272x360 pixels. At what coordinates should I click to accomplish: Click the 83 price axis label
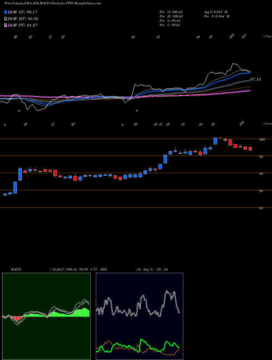[x=261, y=208]
